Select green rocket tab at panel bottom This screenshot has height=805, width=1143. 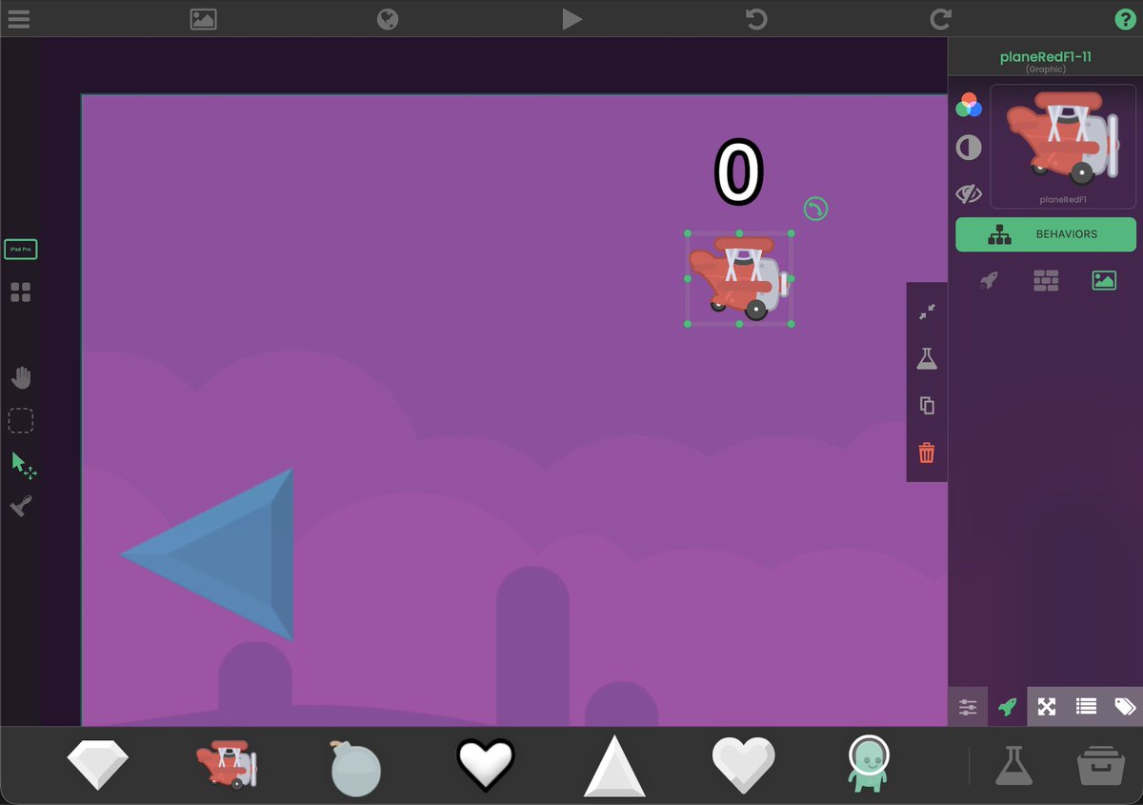tap(1007, 707)
